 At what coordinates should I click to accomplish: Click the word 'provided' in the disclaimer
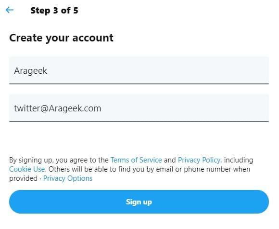coord(23,178)
